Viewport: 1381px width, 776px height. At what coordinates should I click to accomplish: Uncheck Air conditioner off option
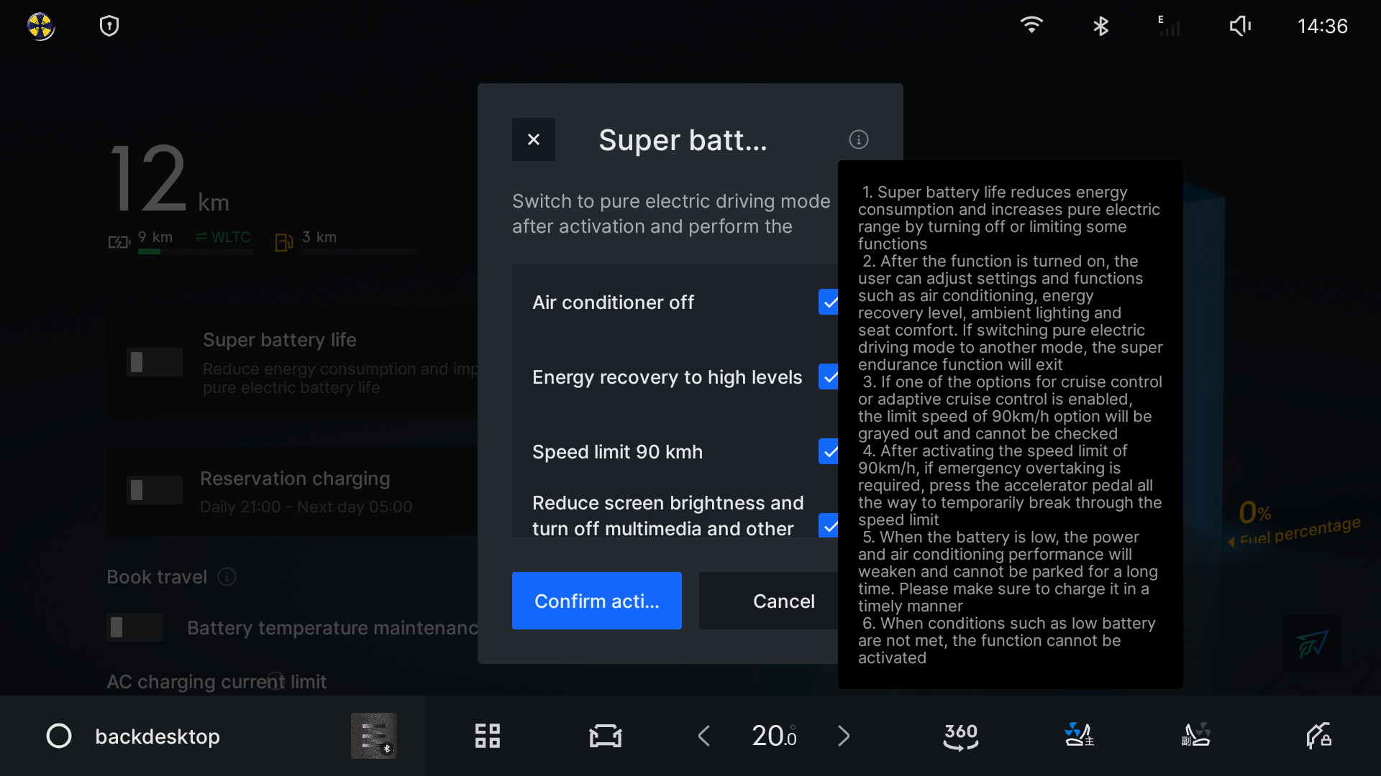pyautogui.click(x=829, y=302)
